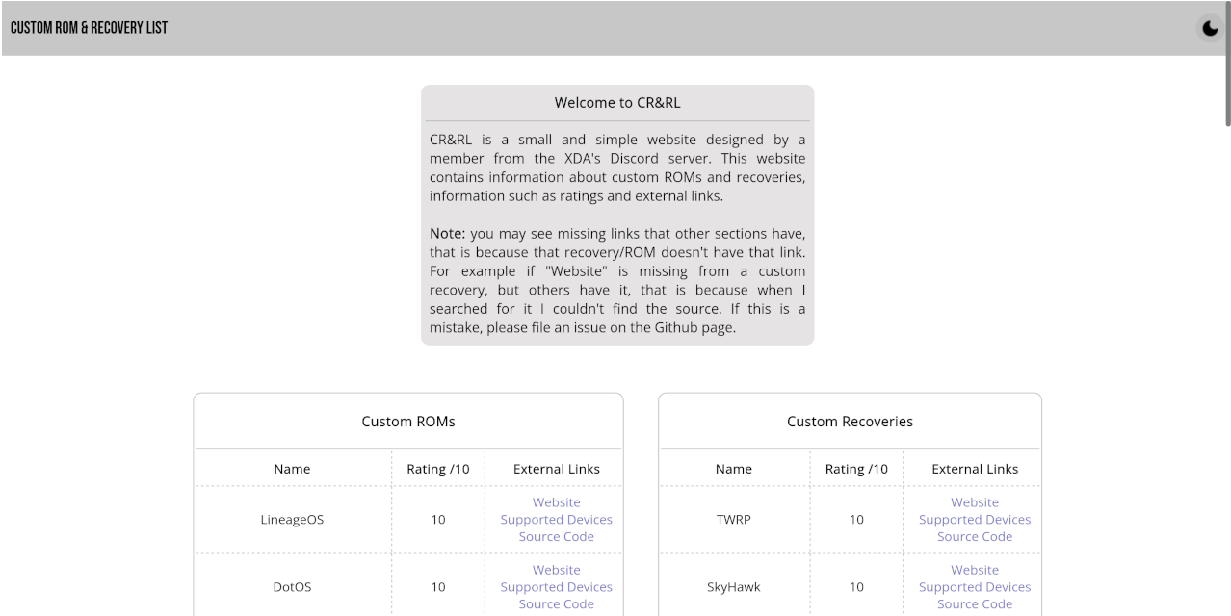Image resolution: width=1231 pixels, height=616 pixels.
Task: Open the TWRP Website link
Action: pos(975,502)
